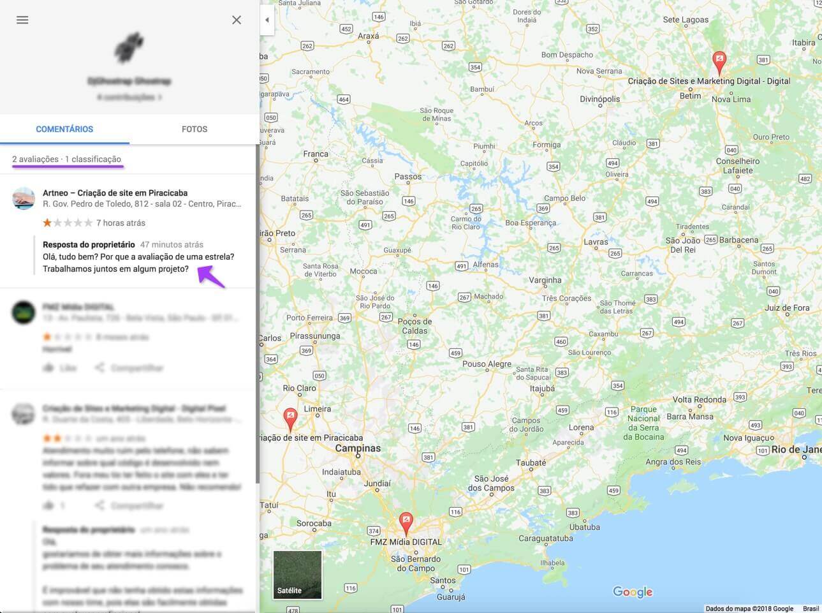Click Artneo address R. Gov. Pedro de Toledo
Image resolution: width=822 pixels, height=613 pixels.
tap(142, 204)
